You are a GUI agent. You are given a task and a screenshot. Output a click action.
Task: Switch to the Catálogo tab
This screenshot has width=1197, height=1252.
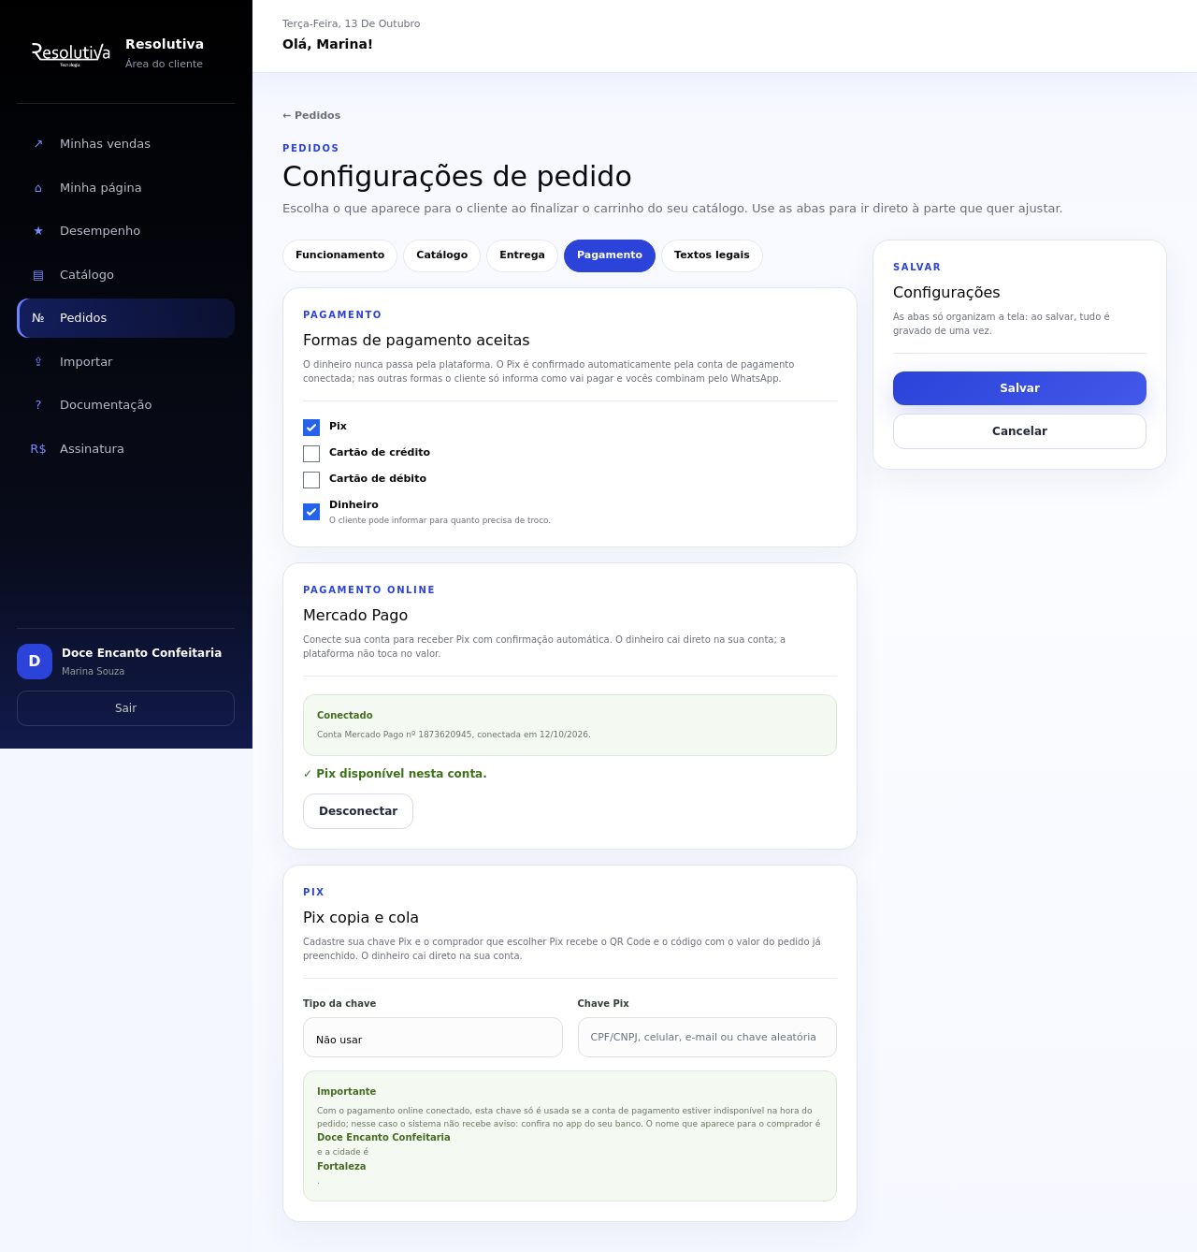click(x=442, y=255)
